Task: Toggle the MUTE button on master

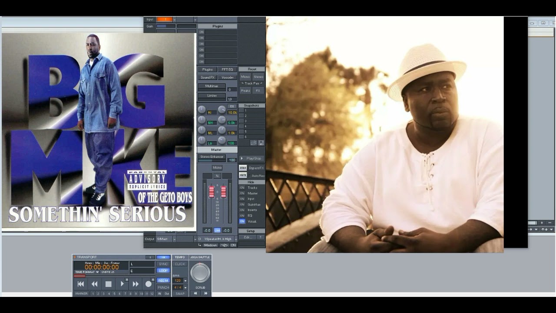Action: [x=243, y=175]
